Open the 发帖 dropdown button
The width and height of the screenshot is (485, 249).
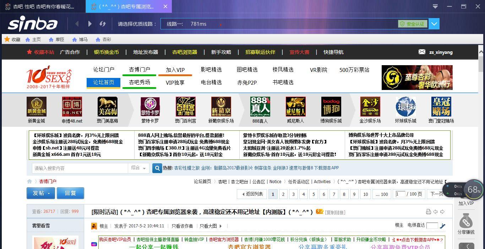[x=41, y=193]
